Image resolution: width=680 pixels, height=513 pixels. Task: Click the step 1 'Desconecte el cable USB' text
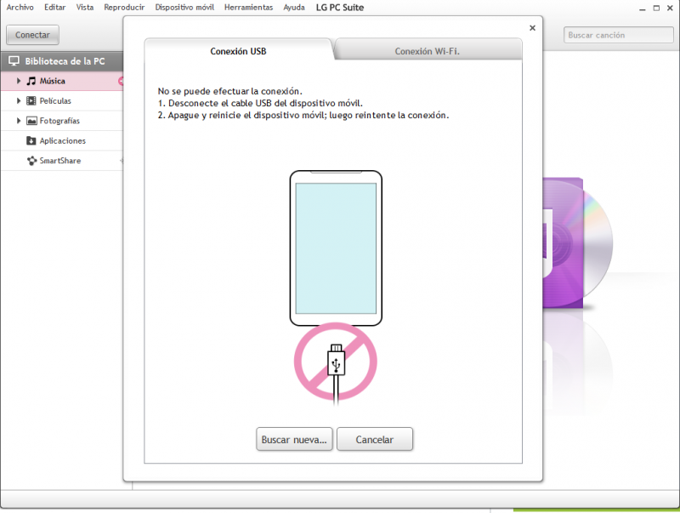(x=260, y=103)
